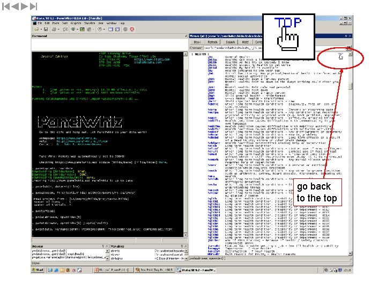Click the Help! button in Viewer

click(x=245, y=42)
